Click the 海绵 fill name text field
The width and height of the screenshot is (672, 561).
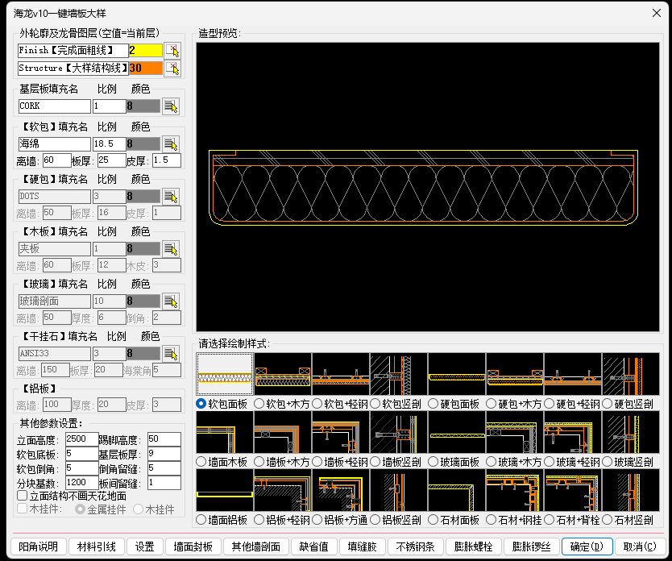[54, 143]
